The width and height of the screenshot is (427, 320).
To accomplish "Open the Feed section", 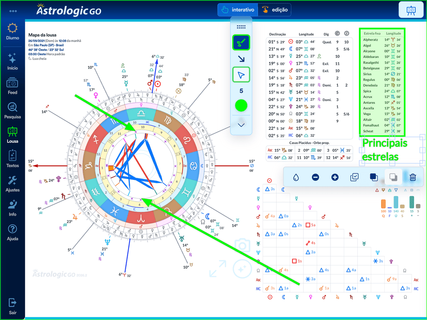I will (13, 86).
